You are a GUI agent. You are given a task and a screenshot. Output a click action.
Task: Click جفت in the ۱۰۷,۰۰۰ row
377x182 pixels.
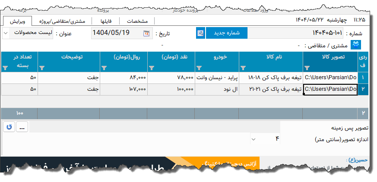pos(69,89)
